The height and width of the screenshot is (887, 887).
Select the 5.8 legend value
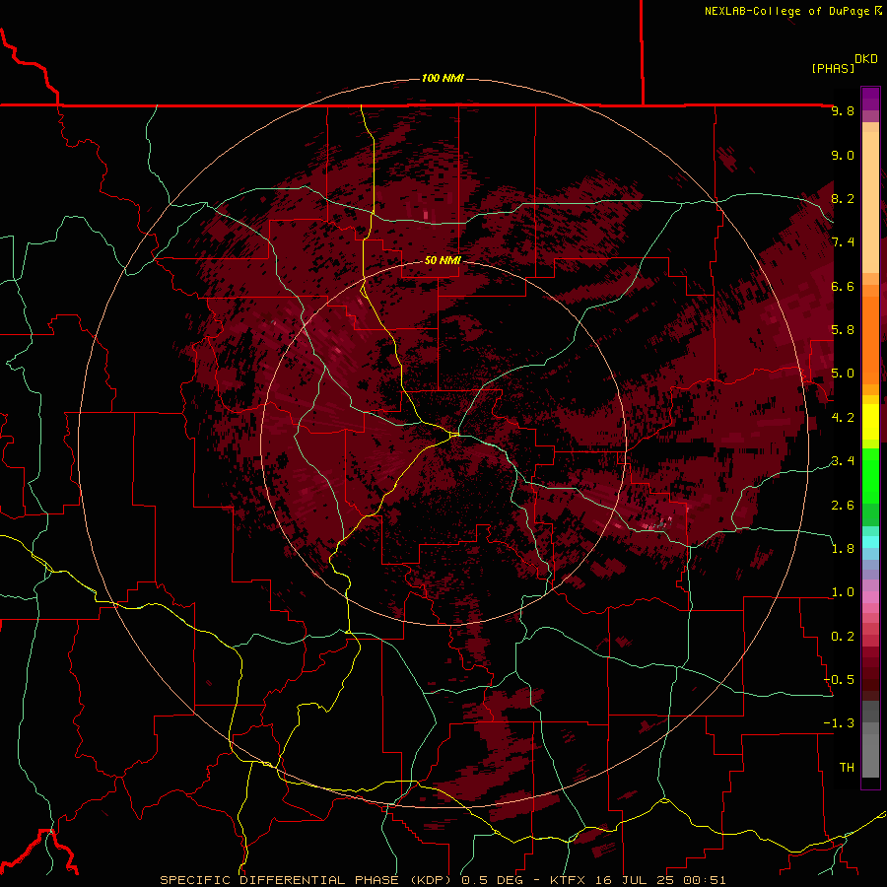click(x=843, y=330)
